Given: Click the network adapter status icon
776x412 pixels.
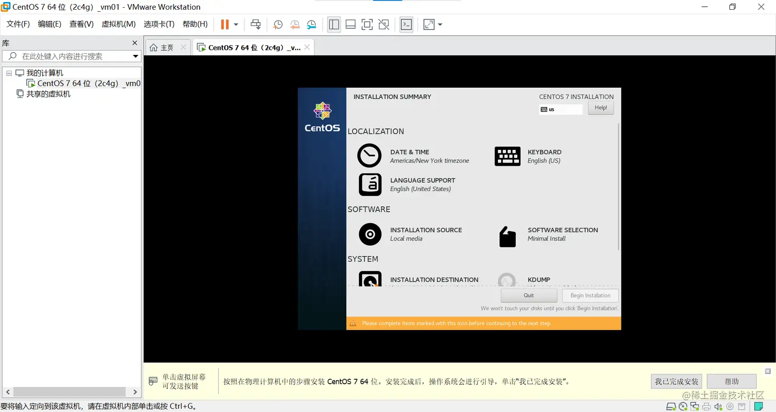Looking at the screenshot, I should [695, 407].
